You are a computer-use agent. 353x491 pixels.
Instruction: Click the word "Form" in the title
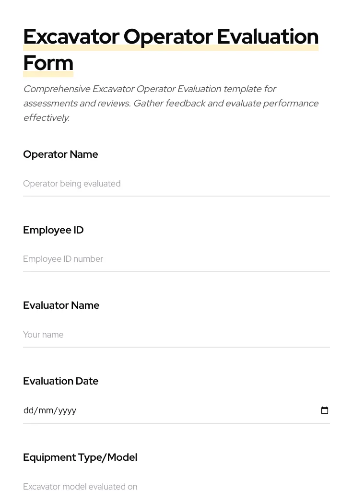pyautogui.click(x=48, y=63)
